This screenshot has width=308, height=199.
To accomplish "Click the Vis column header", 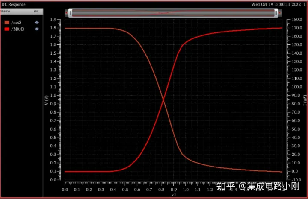I will pos(38,11).
